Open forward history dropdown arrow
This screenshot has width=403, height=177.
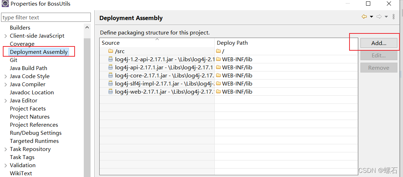[x=386, y=17]
